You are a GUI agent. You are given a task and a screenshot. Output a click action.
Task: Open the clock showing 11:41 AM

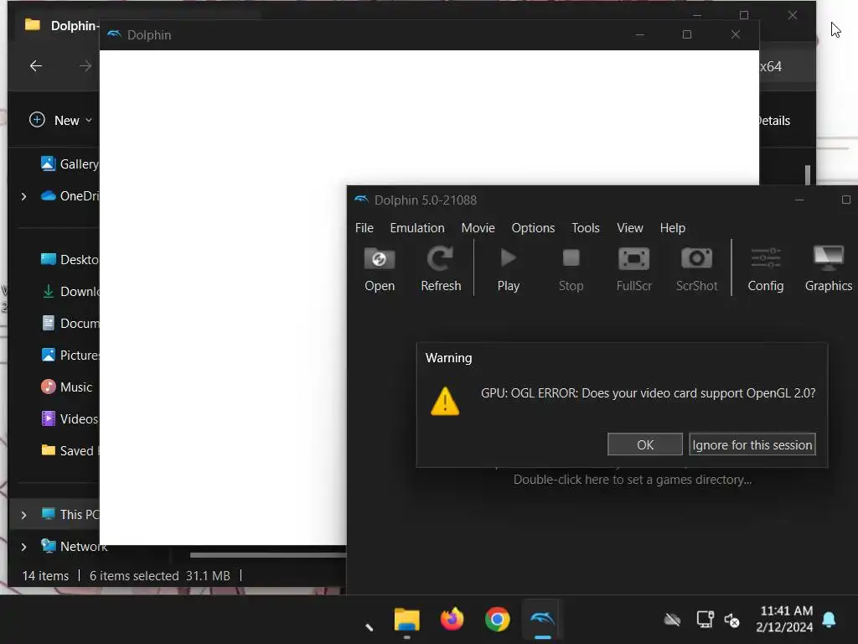[786, 619]
